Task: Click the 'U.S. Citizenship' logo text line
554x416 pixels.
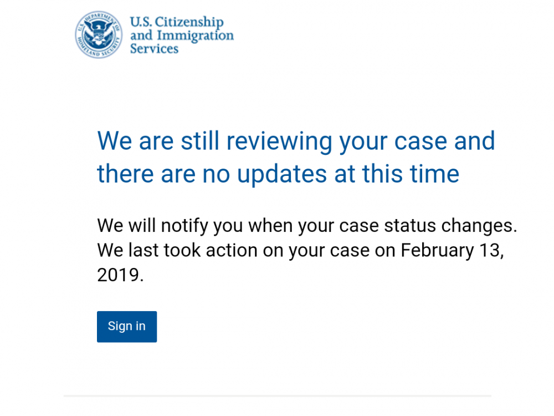Action: point(177,22)
